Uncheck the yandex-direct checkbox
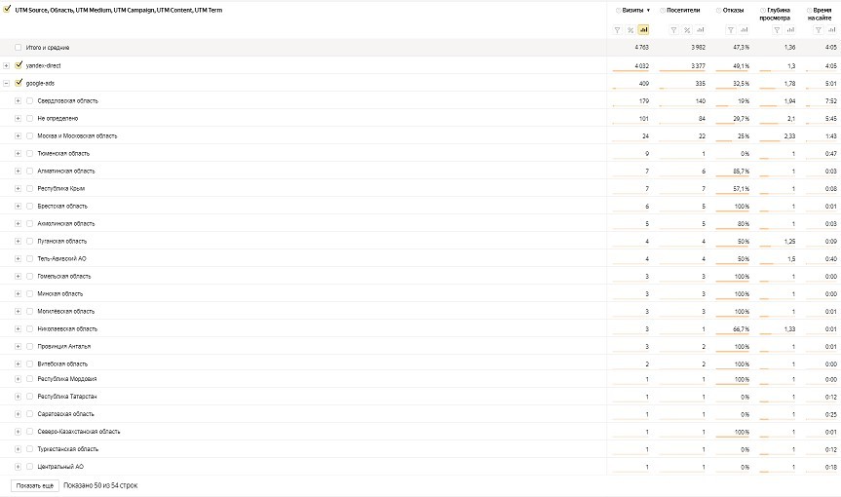The width and height of the screenshot is (841, 497). tap(19, 65)
